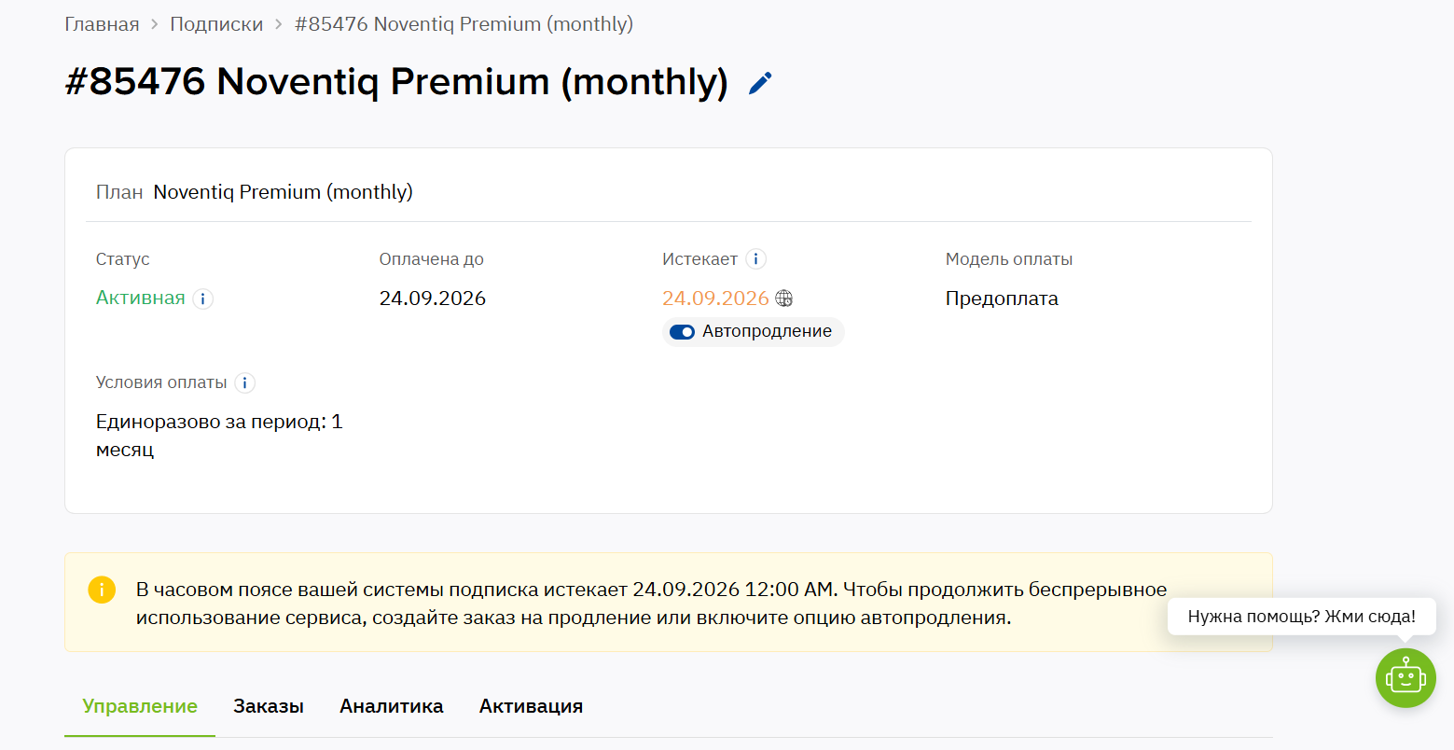The width and height of the screenshot is (1454, 750).
Task: Click the Модель оплаты label
Action: point(1009,259)
